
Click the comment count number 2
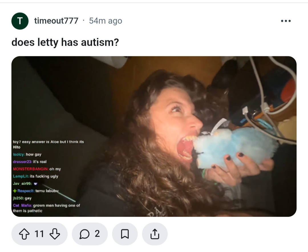click(97, 234)
